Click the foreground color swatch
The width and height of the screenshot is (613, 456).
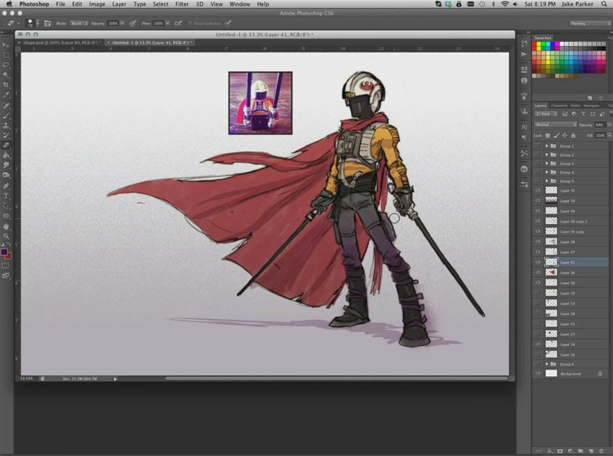point(4,252)
